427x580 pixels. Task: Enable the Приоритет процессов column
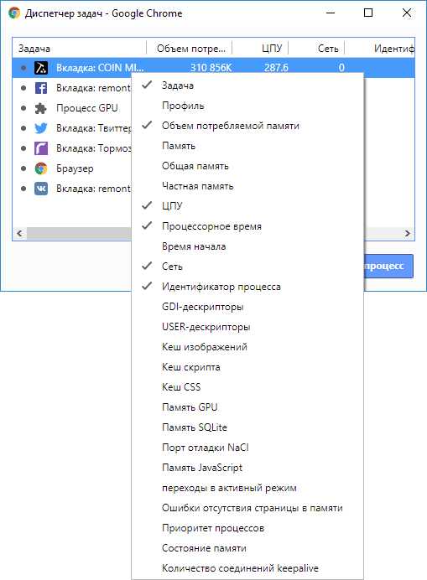[x=247, y=528]
